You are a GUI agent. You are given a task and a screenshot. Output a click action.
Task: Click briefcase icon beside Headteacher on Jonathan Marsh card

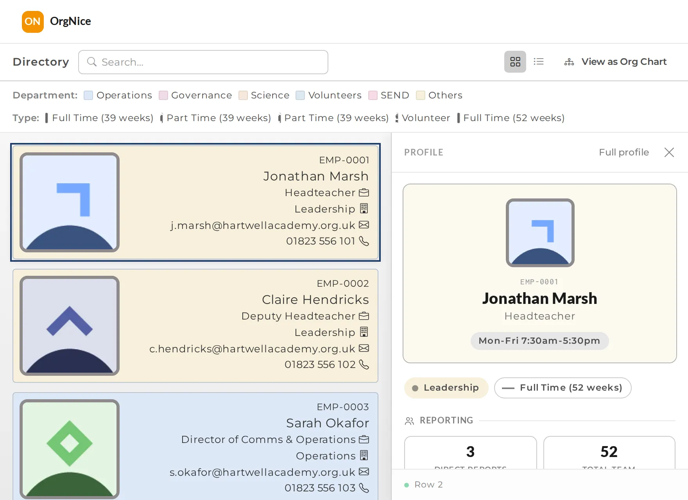click(x=364, y=193)
